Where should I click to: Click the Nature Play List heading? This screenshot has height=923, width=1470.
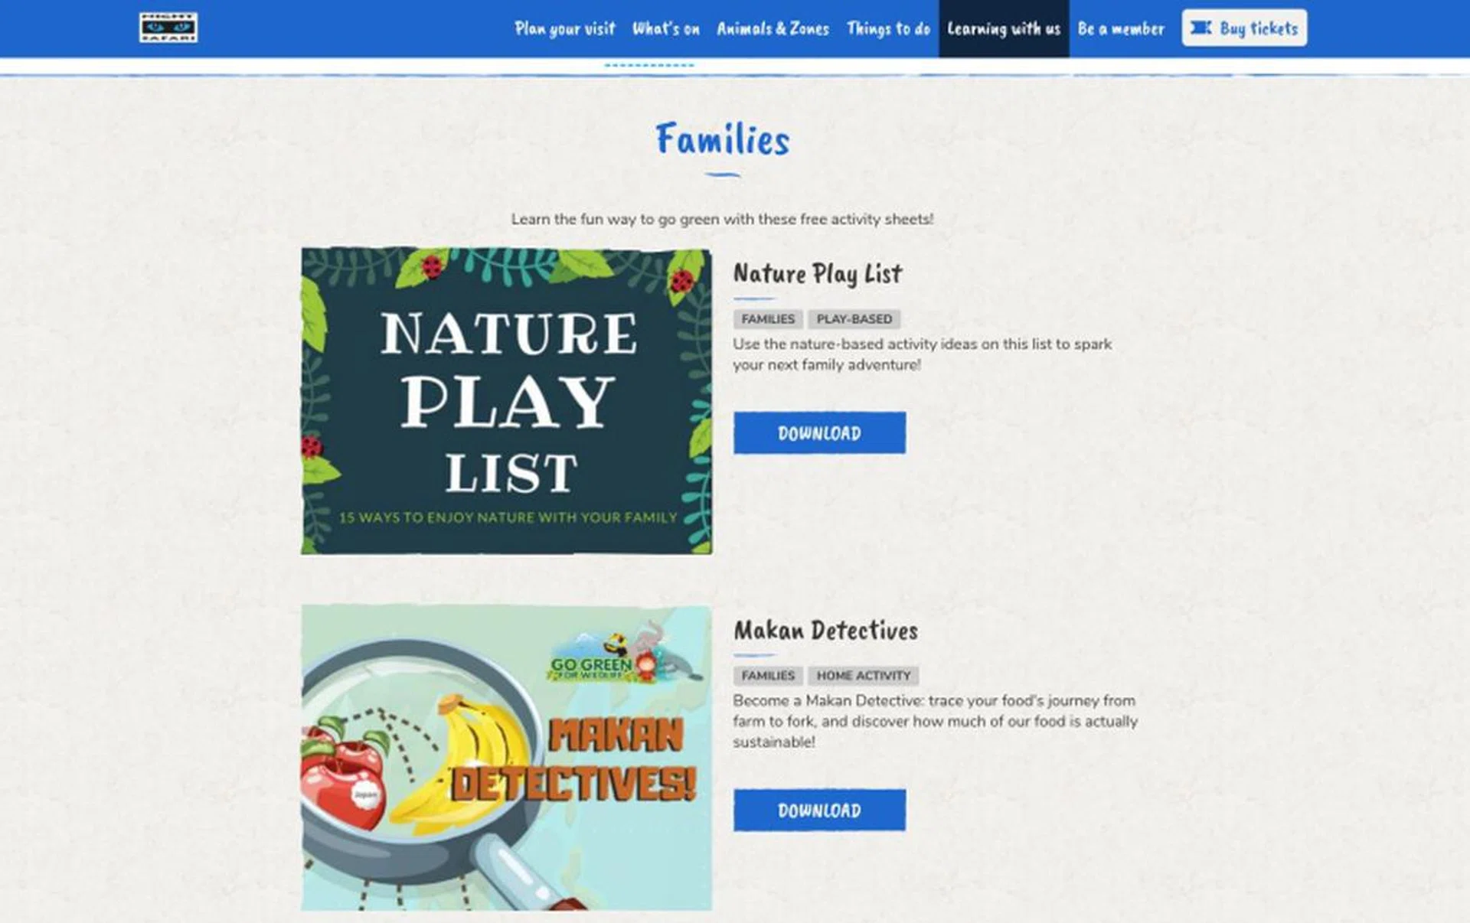816,275
